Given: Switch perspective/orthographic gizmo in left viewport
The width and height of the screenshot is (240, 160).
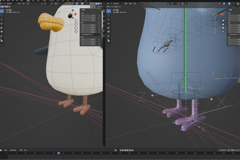Looking at the screenshot, I should click(x=76, y=32).
